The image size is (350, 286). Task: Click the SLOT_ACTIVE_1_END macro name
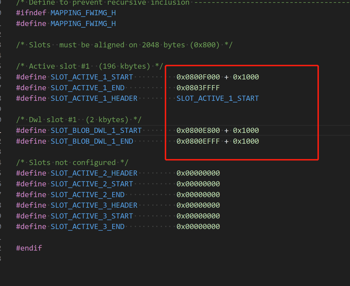(x=88, y=88)
